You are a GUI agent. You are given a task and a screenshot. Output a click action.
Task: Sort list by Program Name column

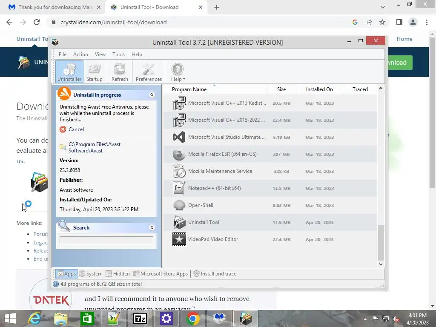click(x=189, y=89)
